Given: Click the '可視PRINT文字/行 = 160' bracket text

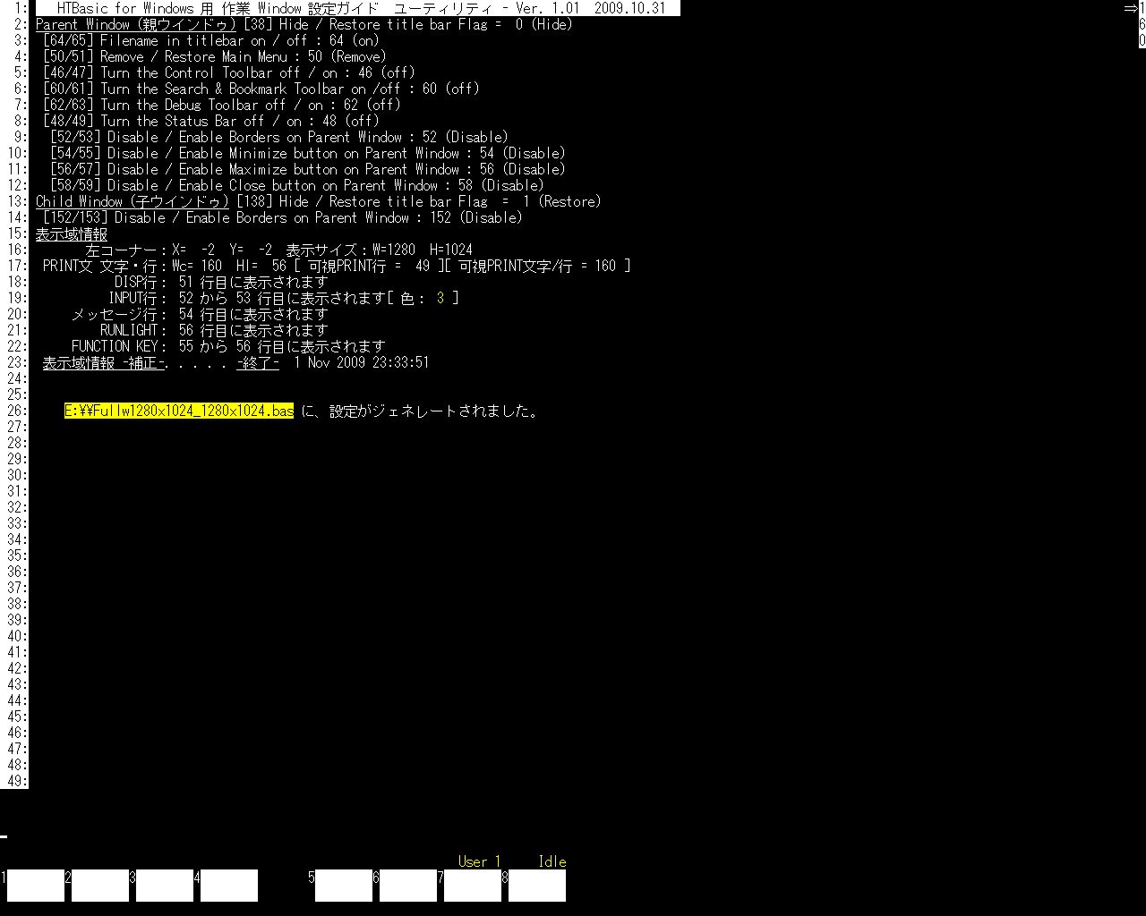Looking at the screenshot, I should (x=537, y=266).
